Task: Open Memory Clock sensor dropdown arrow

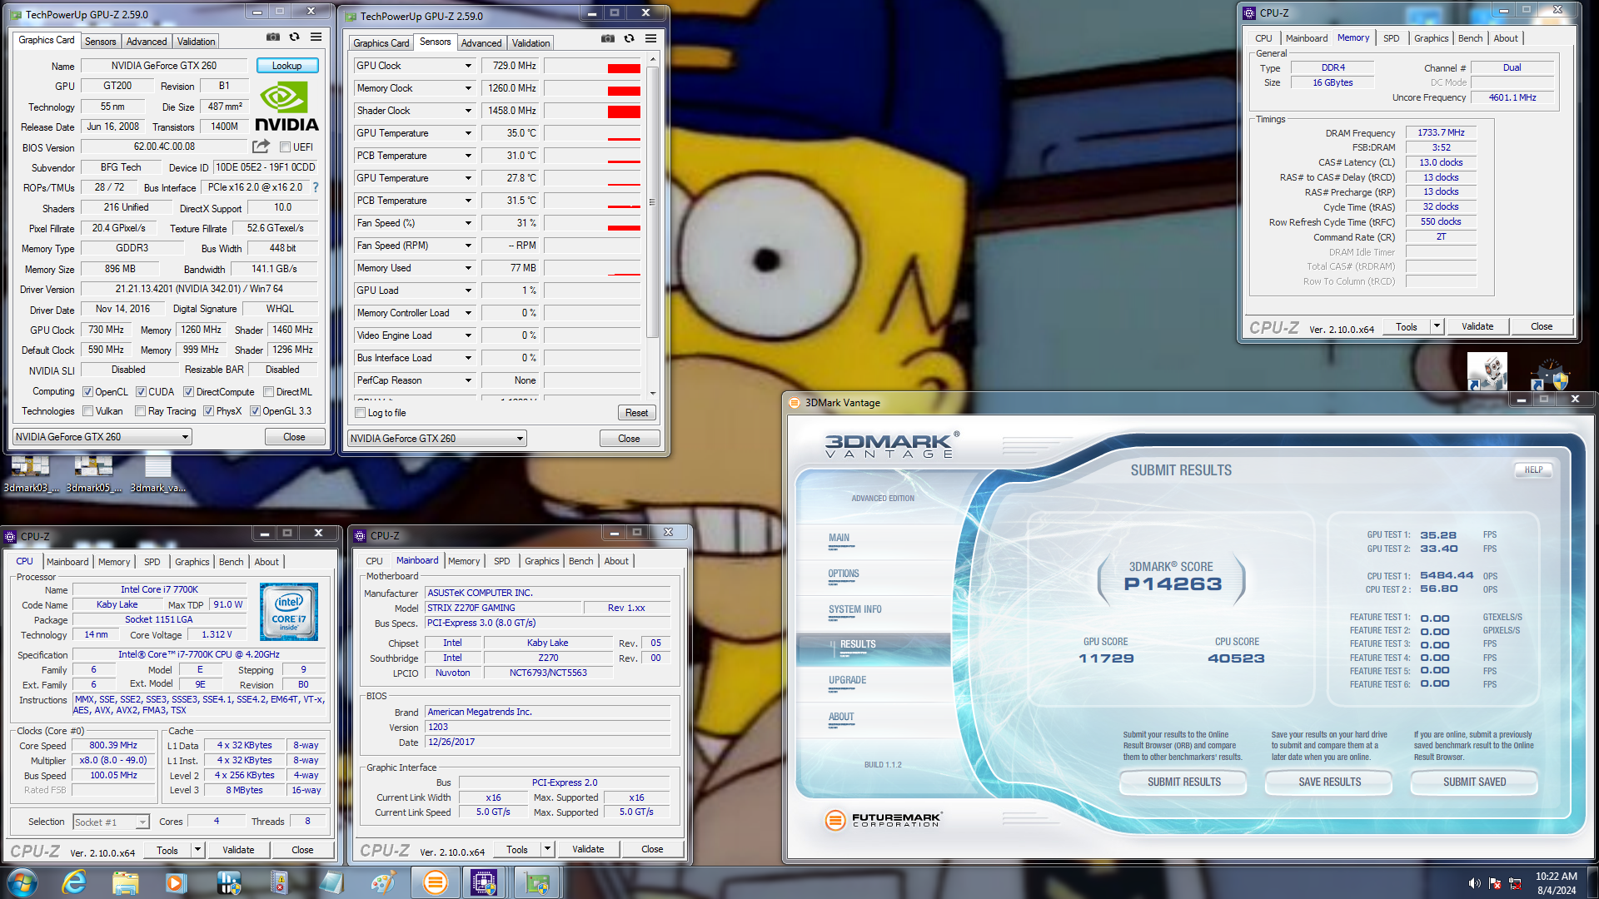Action: [468, 88]
